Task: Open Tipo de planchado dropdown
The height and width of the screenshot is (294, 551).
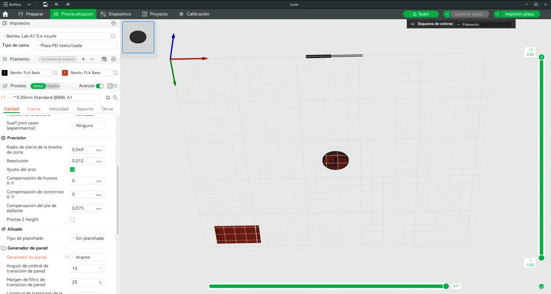Action: [87, 238]
